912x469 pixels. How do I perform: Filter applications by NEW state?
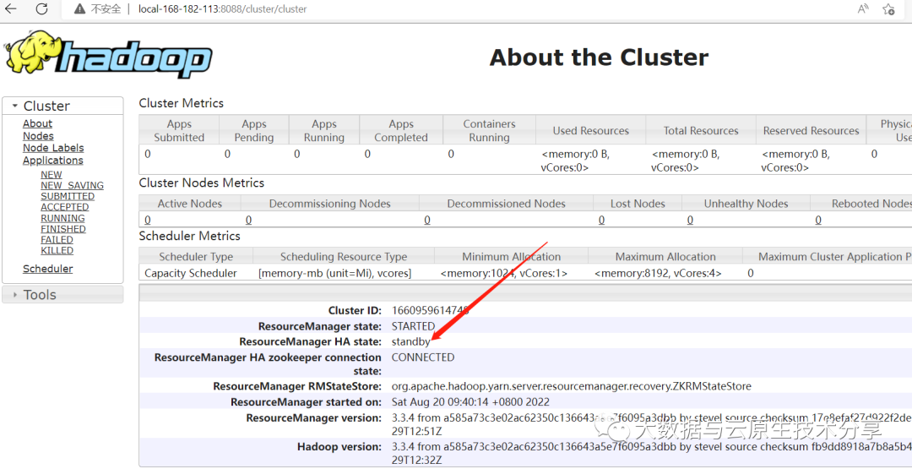[x=52, y=175]
